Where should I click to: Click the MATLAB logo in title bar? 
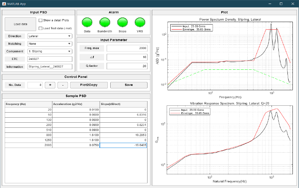click(x=4, y=4)
